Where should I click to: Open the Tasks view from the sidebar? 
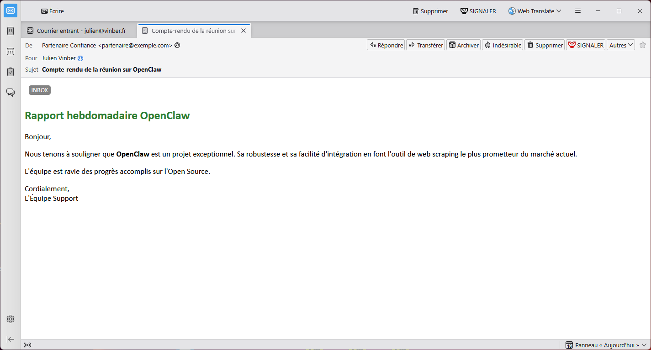(10, 72)
